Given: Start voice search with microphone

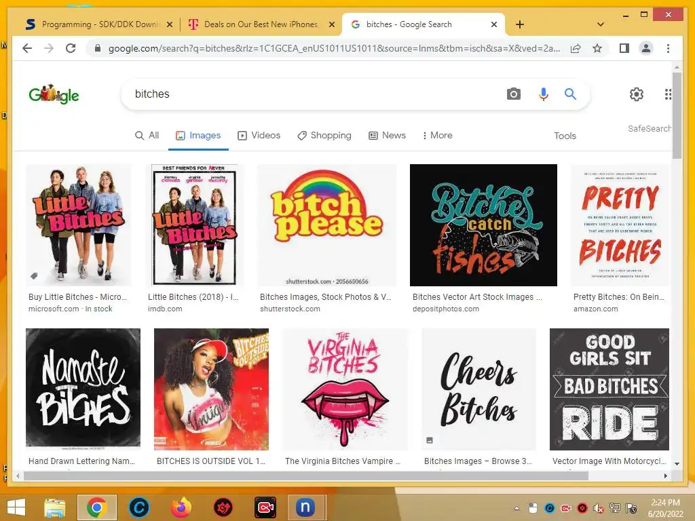Looking at the screenshot, I should (x=544, y=94).
